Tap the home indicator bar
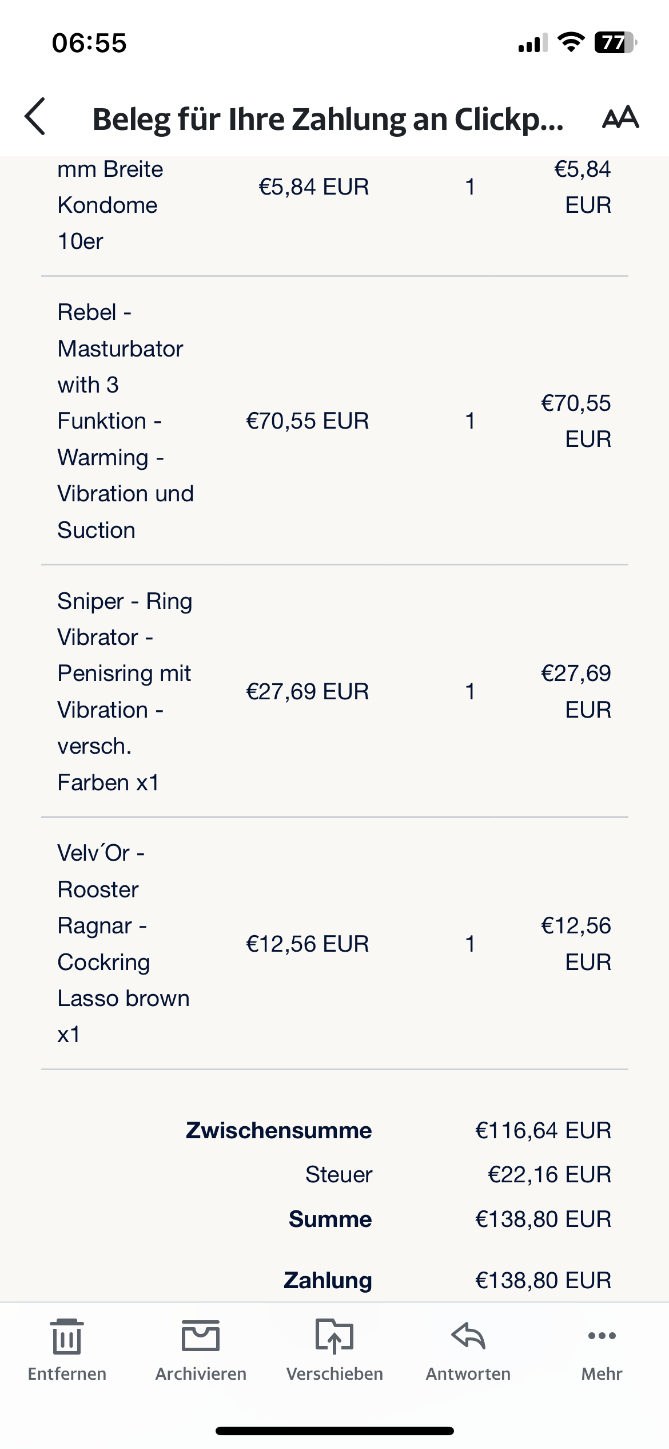Screen dimensions: 669x1449 pyautogui.click(x=334, y=1431)
